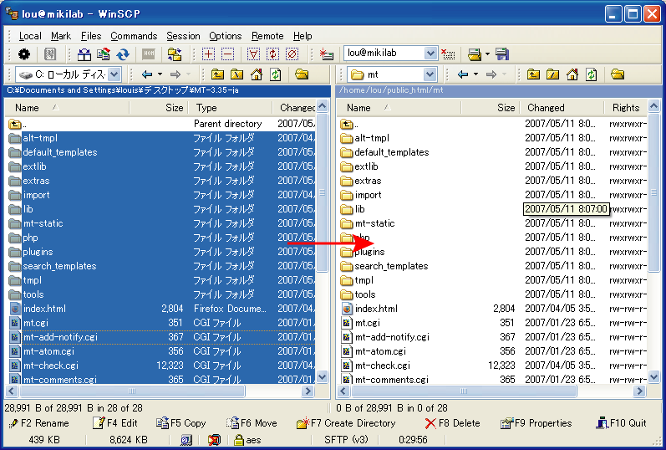Open the remote directory 'mt' dropdown
666x450 pixels.
click(430, 74)
